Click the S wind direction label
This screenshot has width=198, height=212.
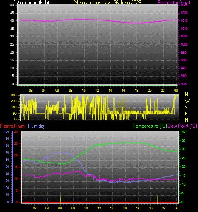[187, 108]
